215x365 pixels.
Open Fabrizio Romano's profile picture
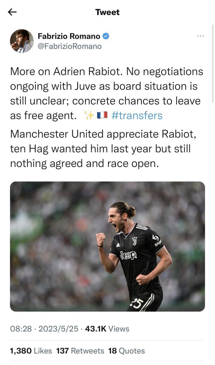pos(21,41)
